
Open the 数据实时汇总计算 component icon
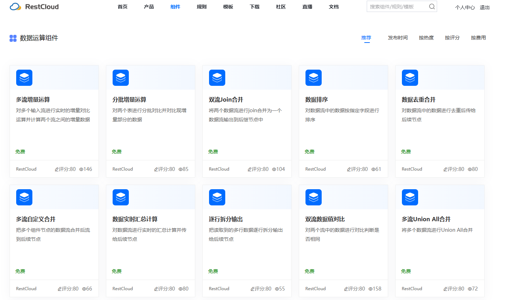tap(121, 197)
